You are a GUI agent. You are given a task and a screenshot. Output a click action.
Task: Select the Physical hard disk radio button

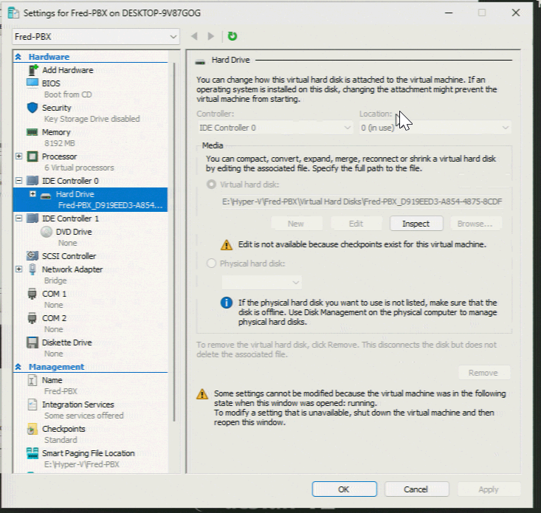pyautogui.click(x=213, y=264)
